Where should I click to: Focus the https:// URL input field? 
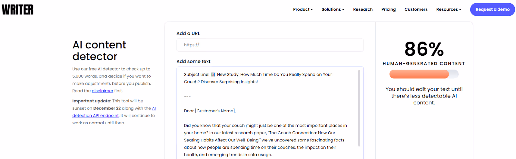coord(270,45)
